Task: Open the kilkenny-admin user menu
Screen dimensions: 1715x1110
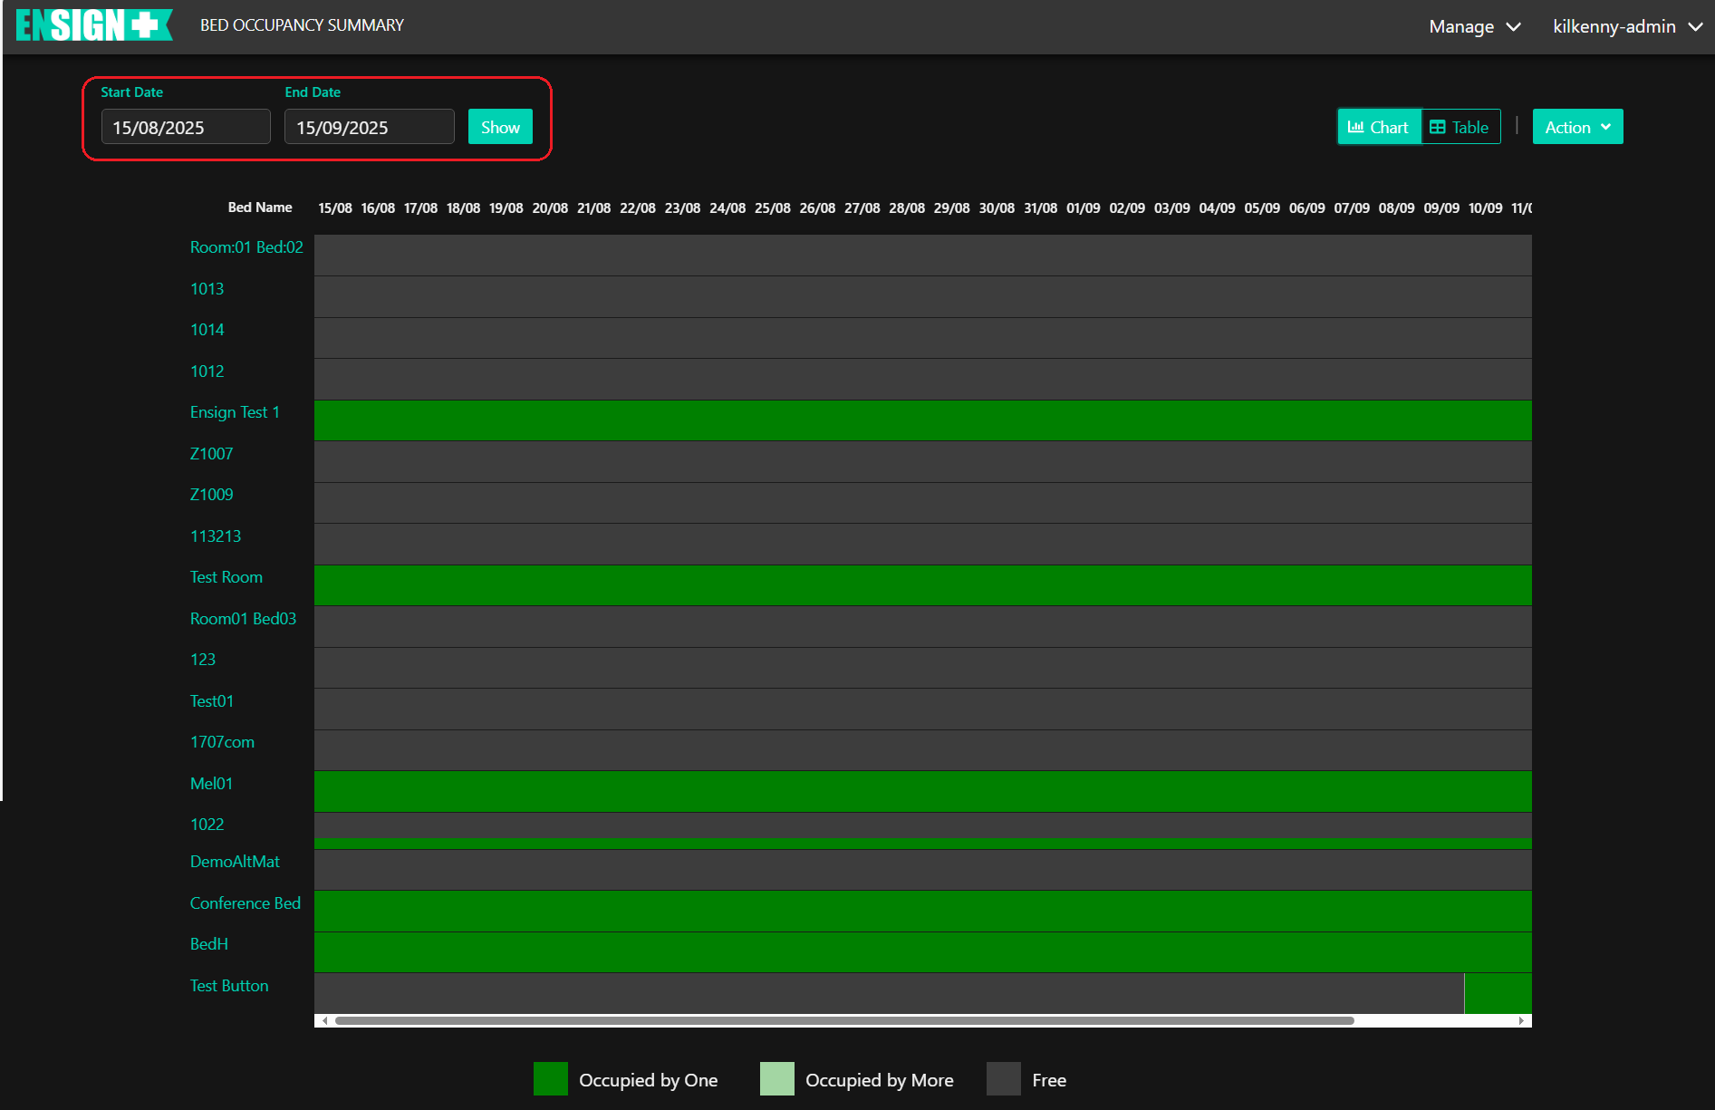Action: [x=1626, y=26]
